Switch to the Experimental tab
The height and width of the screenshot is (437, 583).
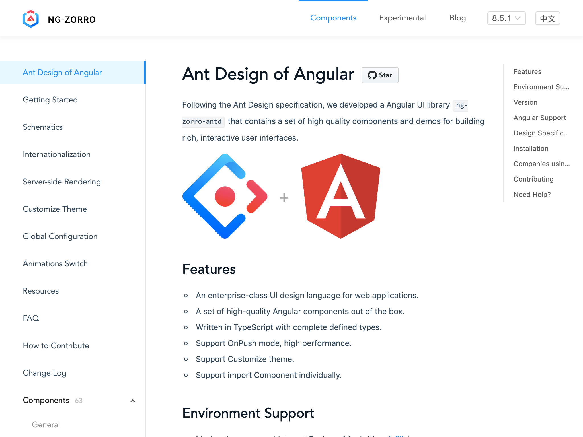point(402,18)
